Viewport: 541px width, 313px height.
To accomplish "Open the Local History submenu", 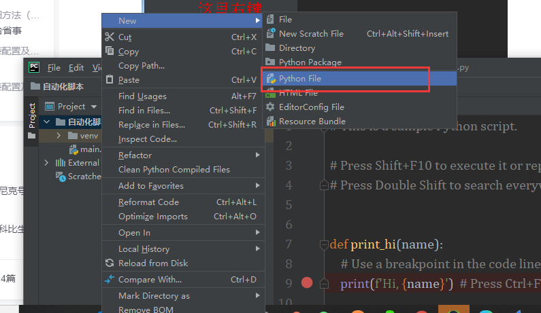I will pyautogui.click(x=183, y=248).
